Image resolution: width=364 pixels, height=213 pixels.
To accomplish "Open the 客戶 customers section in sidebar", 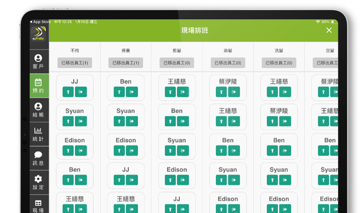I will [x=38, y=61].
